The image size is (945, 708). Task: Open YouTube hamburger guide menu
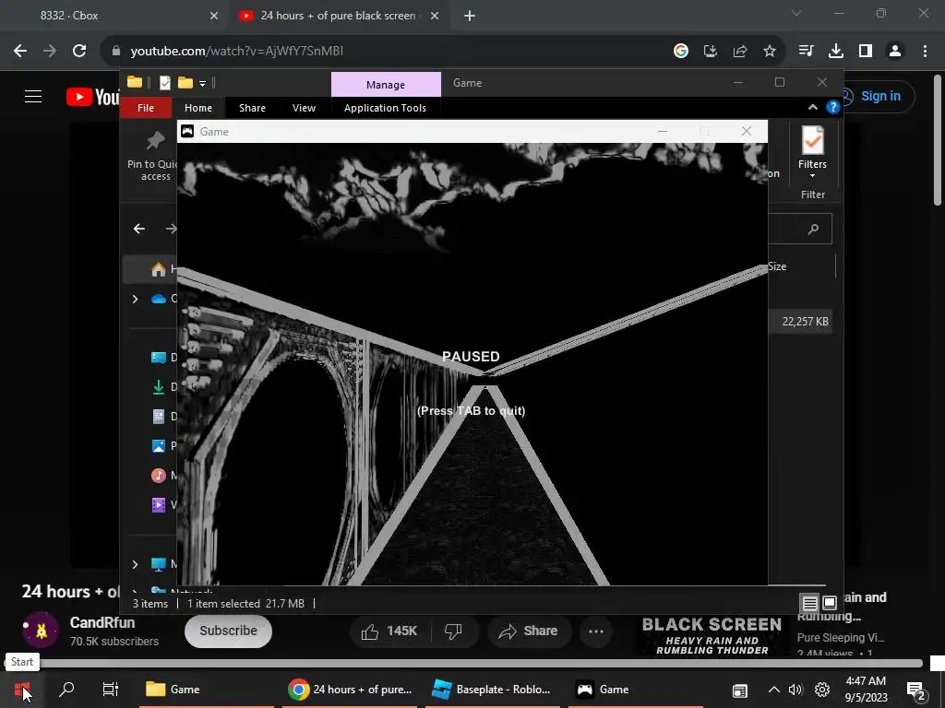click(x=33, y=96)
